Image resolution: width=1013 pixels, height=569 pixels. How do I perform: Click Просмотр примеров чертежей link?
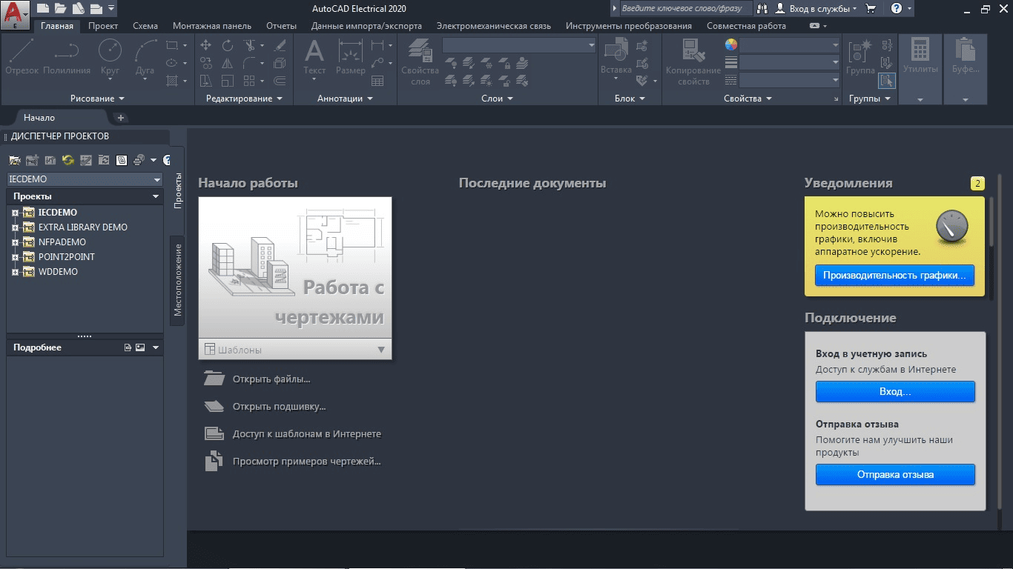coord(306,461)
